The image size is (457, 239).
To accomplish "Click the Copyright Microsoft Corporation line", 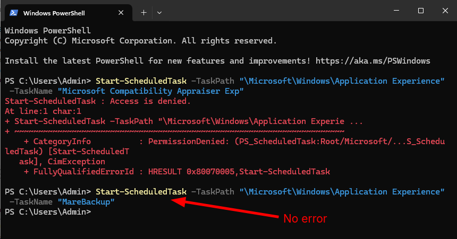I will [140, 41].
